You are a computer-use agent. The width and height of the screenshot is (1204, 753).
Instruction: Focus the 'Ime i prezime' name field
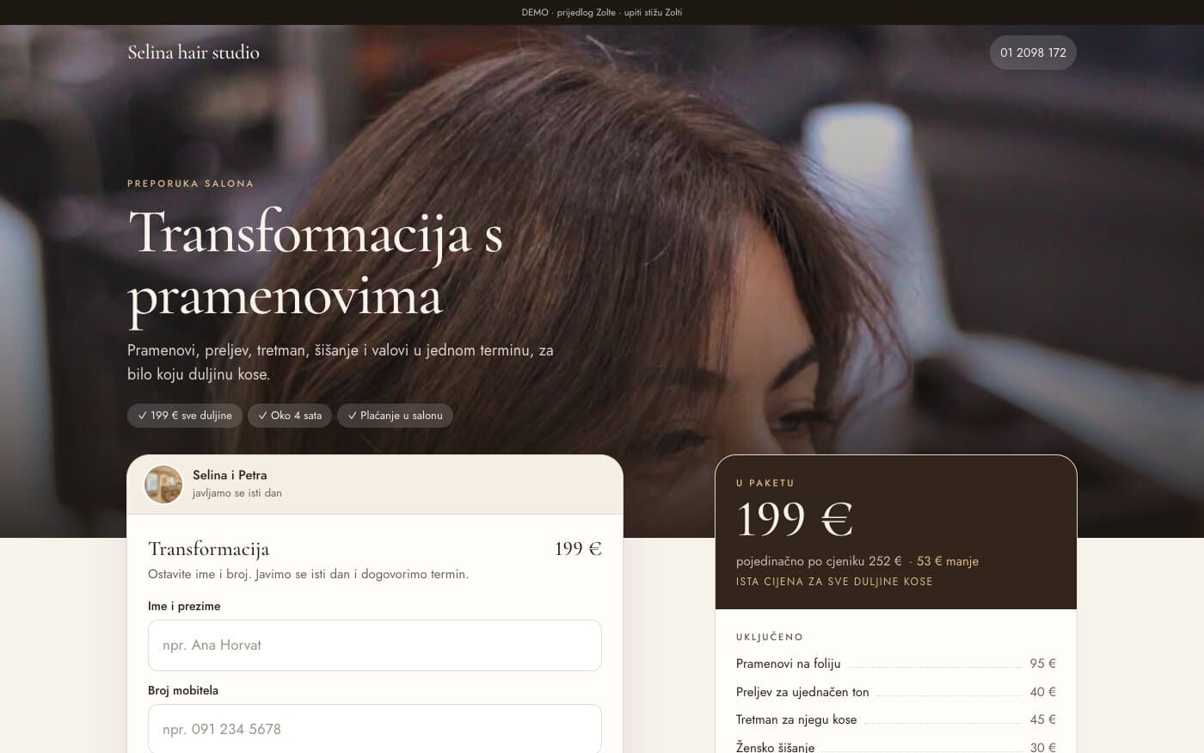pos(375,645)
